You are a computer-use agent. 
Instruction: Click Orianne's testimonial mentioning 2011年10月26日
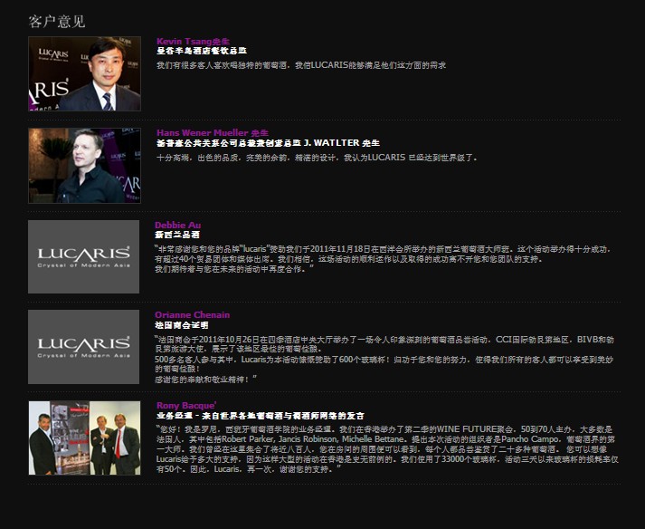click(x=384, y=340)
